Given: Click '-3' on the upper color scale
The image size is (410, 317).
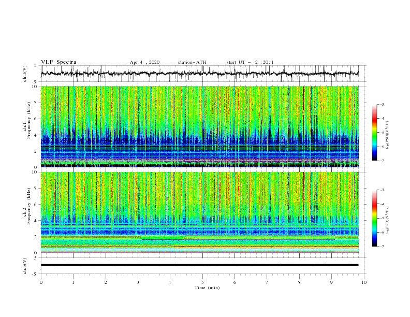Looking at the screenshot, I should [x=382, y=104].
